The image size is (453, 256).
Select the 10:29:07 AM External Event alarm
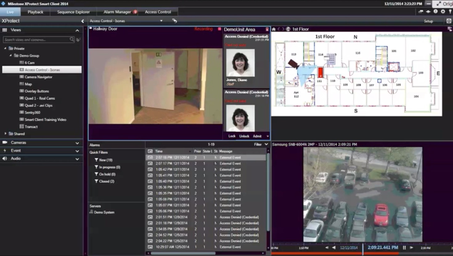[x=206, y=247]
